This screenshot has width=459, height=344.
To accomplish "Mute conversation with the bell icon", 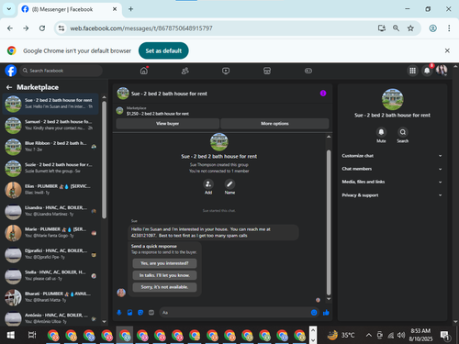I will tap(381, 132).
